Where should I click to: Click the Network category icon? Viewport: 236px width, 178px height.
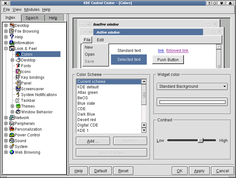[x=12, y=117]
